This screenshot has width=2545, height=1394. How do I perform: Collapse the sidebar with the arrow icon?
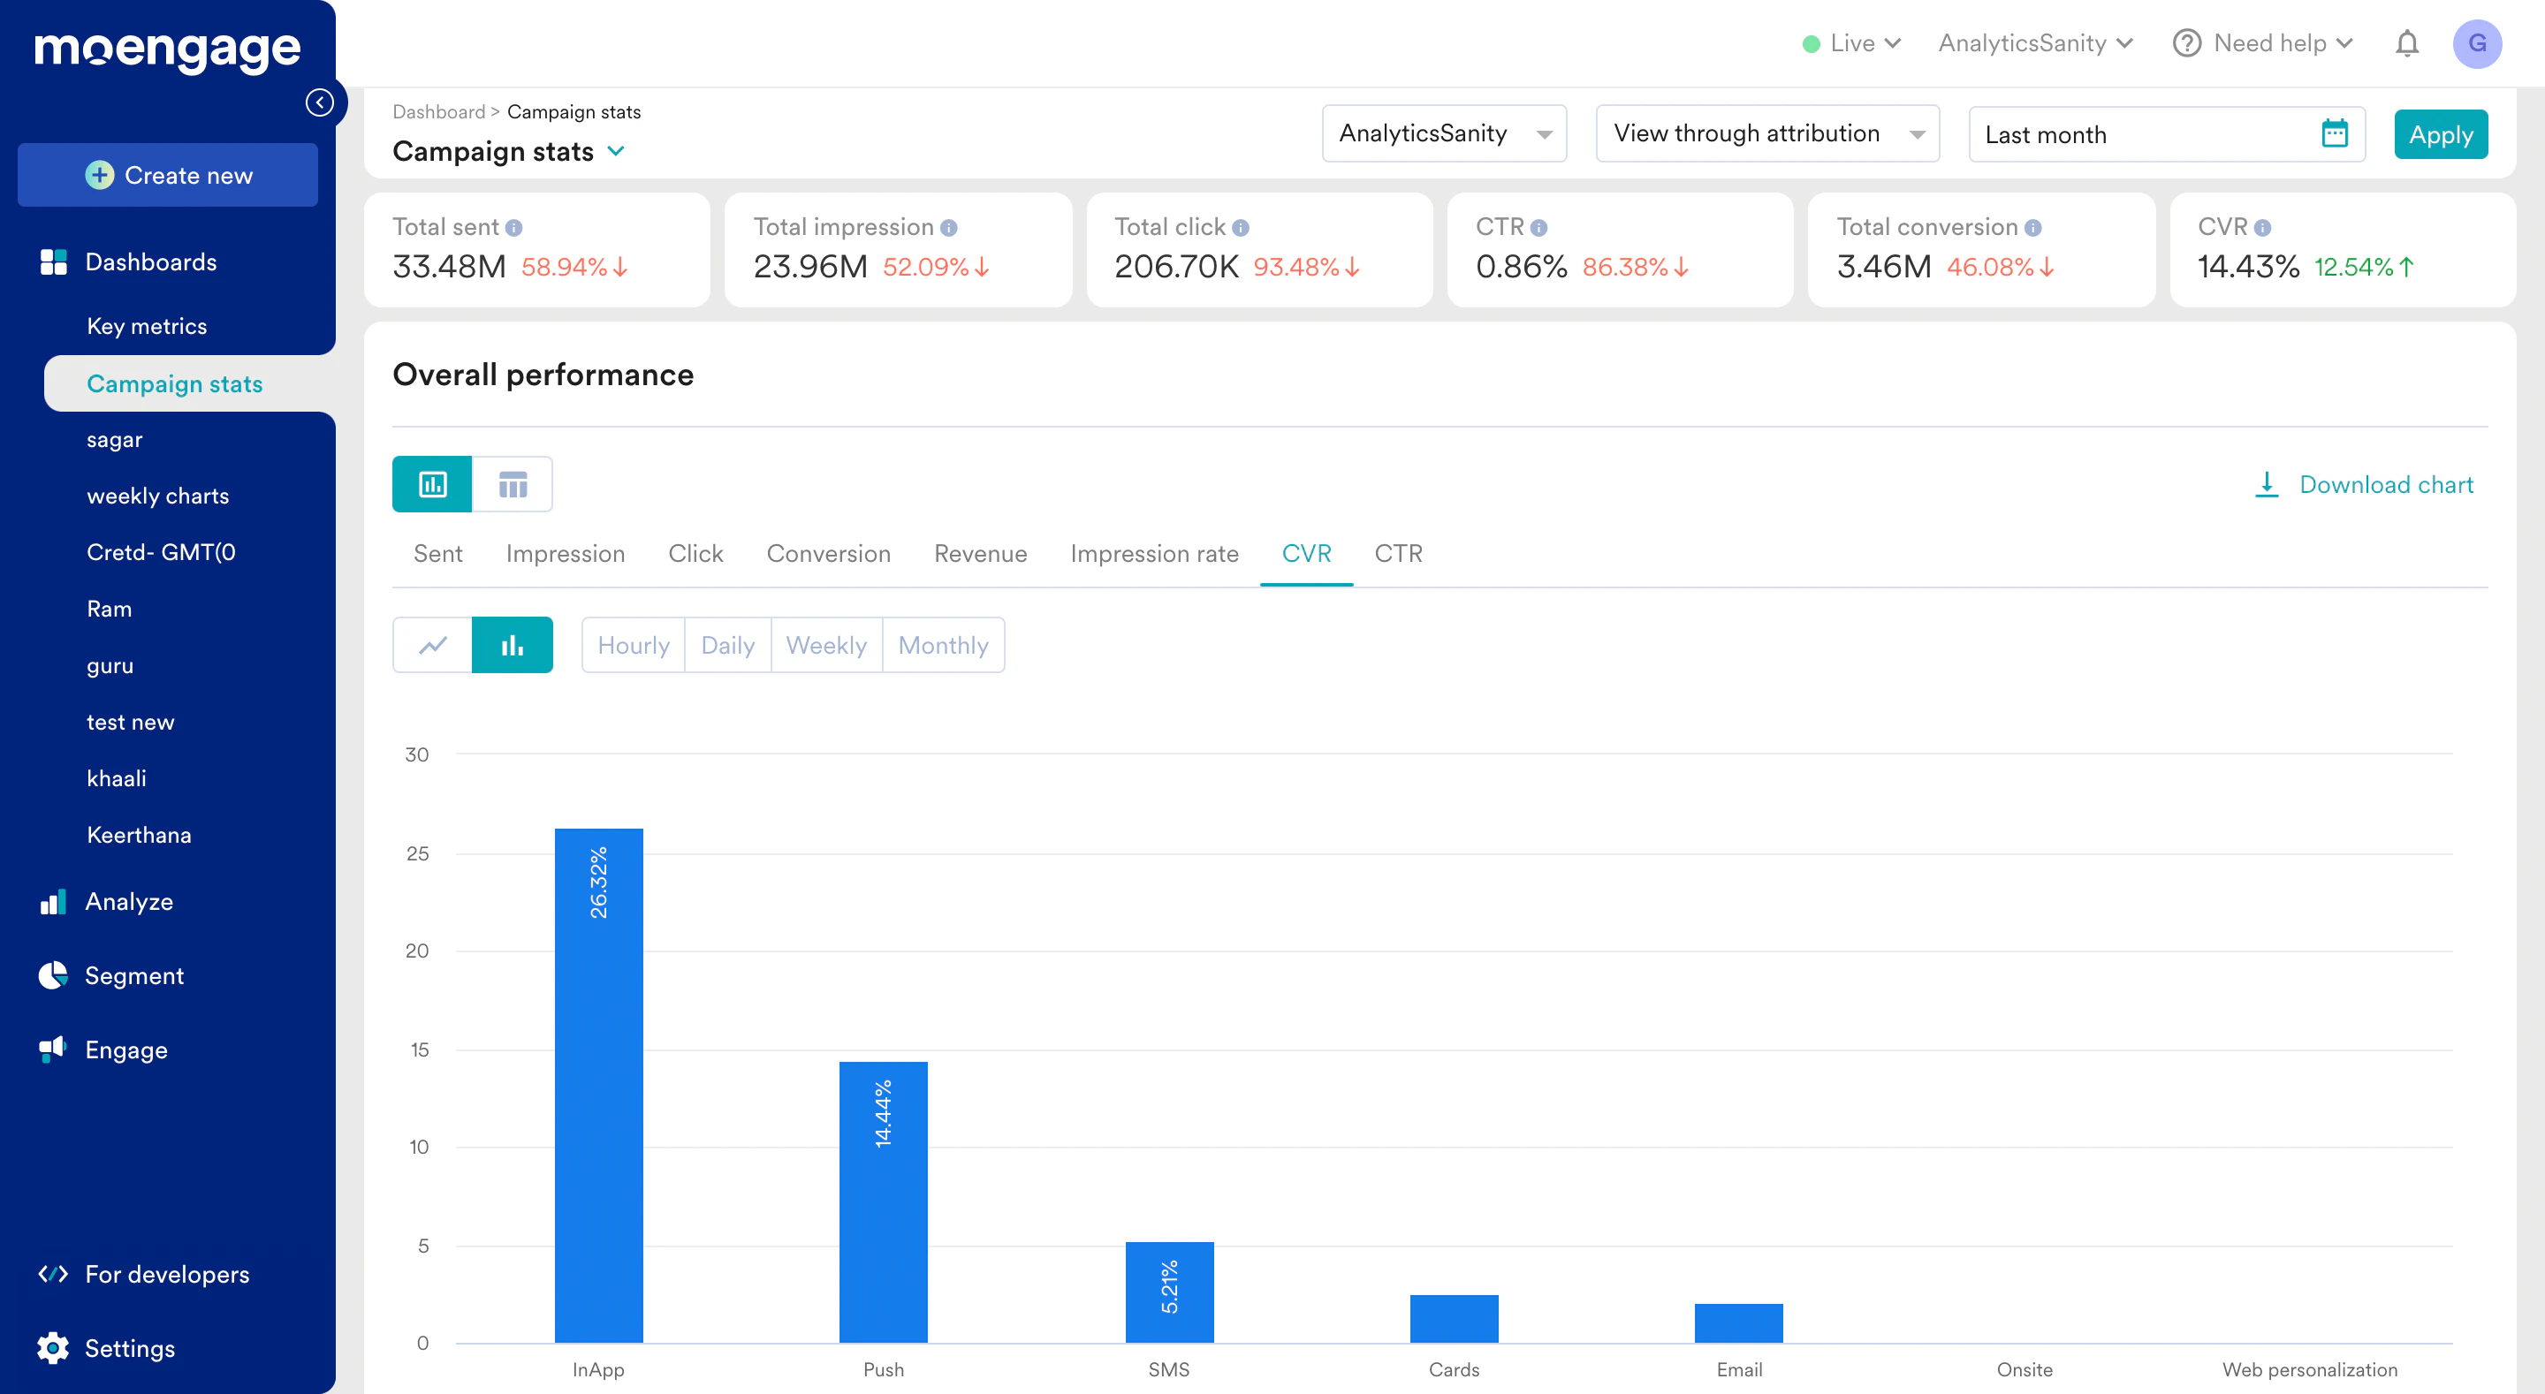319,102
